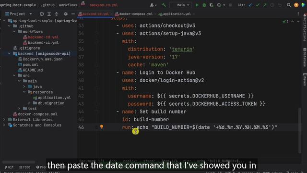Image resolution: width=307 pixels, height=173 pixels.
Task: Click Collapse All icon in Project panel
Action: 57,14
